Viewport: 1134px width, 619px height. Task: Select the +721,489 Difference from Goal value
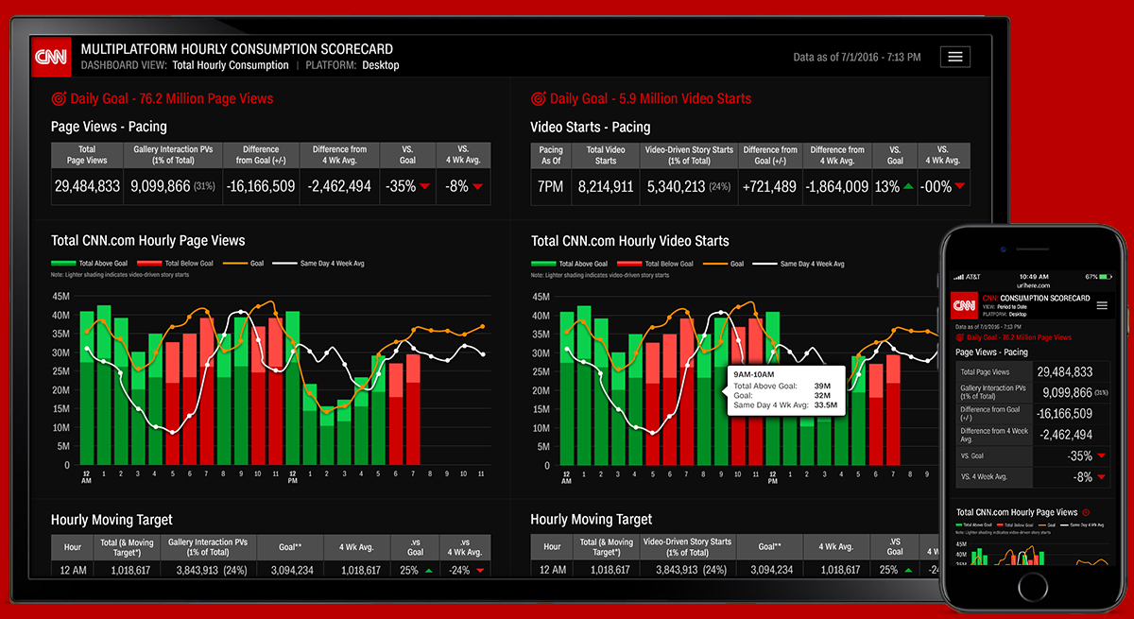[769, 186]
